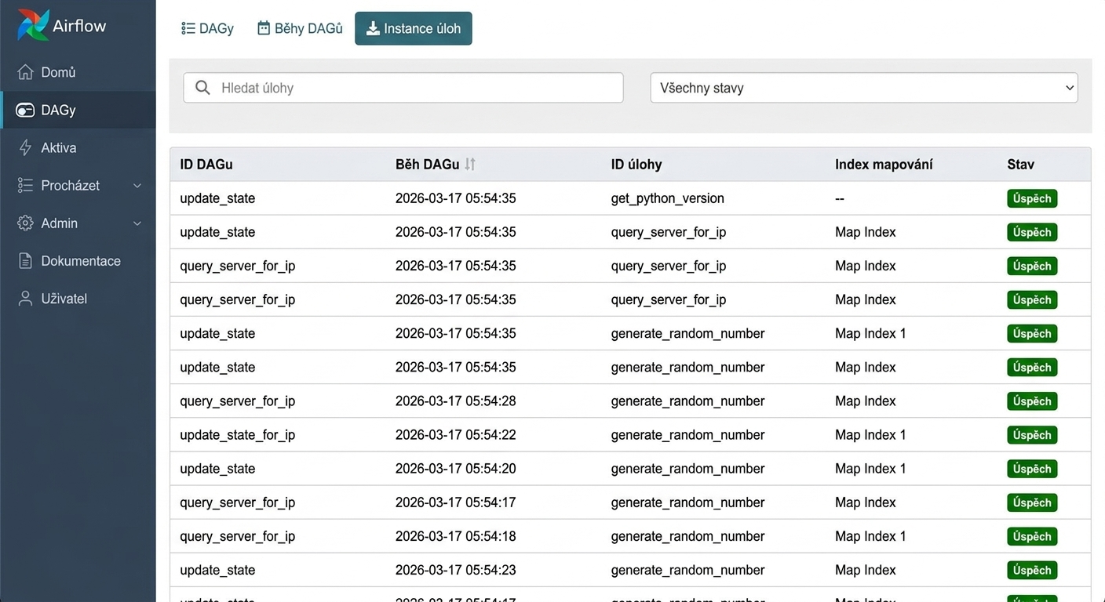Select the Instance úloh tab
This screenshot has width=1105, height=602.
[x=414, y=28]
